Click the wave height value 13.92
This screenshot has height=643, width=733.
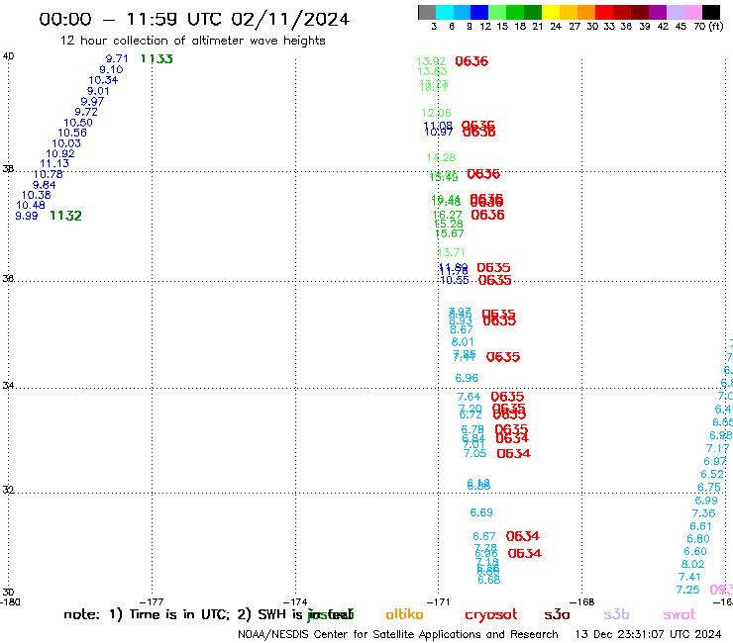[x=431, y=61]
